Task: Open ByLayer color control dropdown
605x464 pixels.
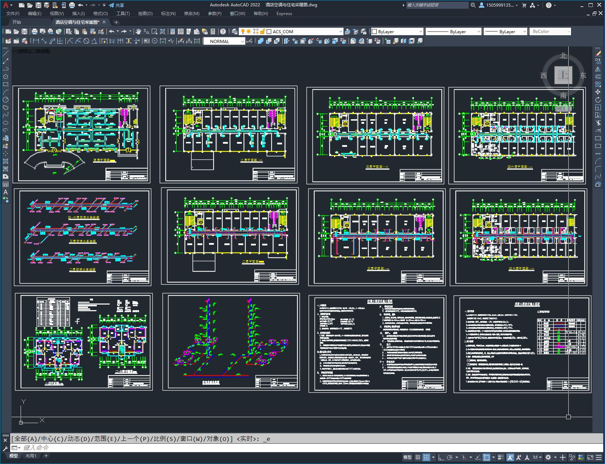Action: tap(397, 31)
